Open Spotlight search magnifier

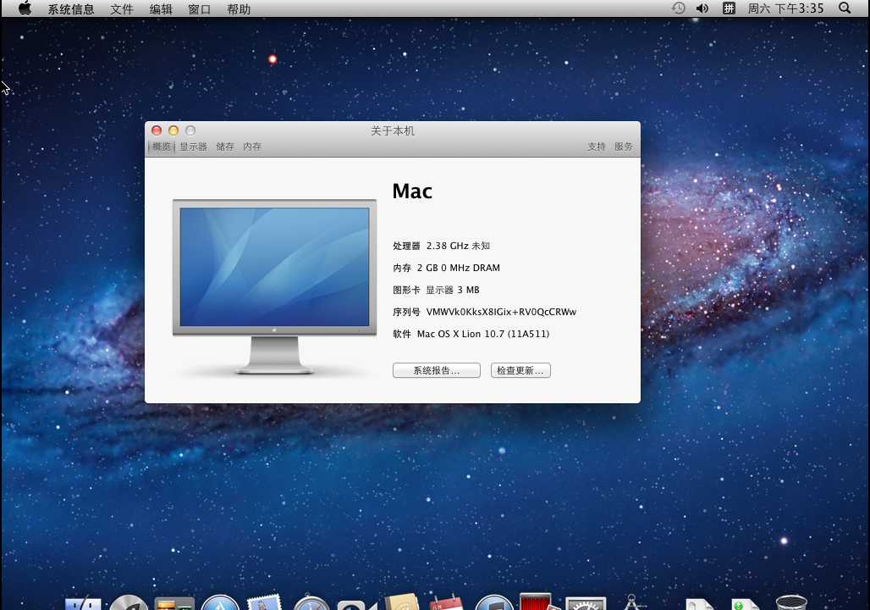845,8
